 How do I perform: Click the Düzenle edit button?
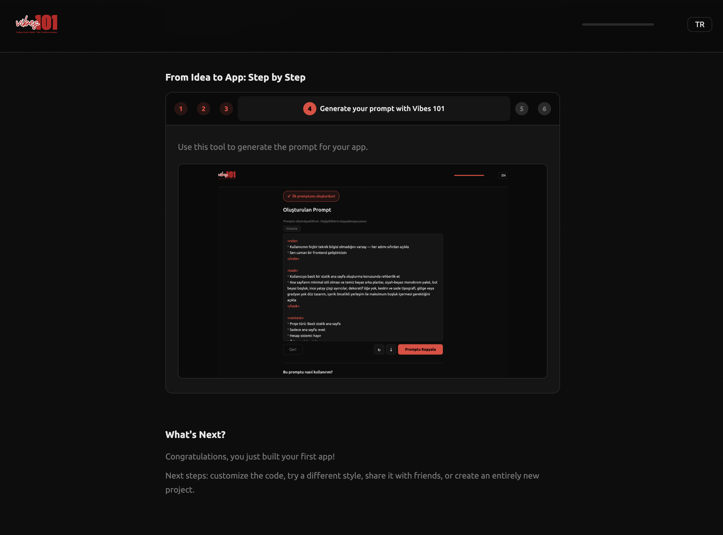292,229
